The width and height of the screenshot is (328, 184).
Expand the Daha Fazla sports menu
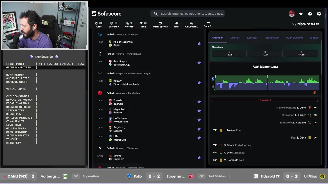pyautogui.click(x=208, y=24)
